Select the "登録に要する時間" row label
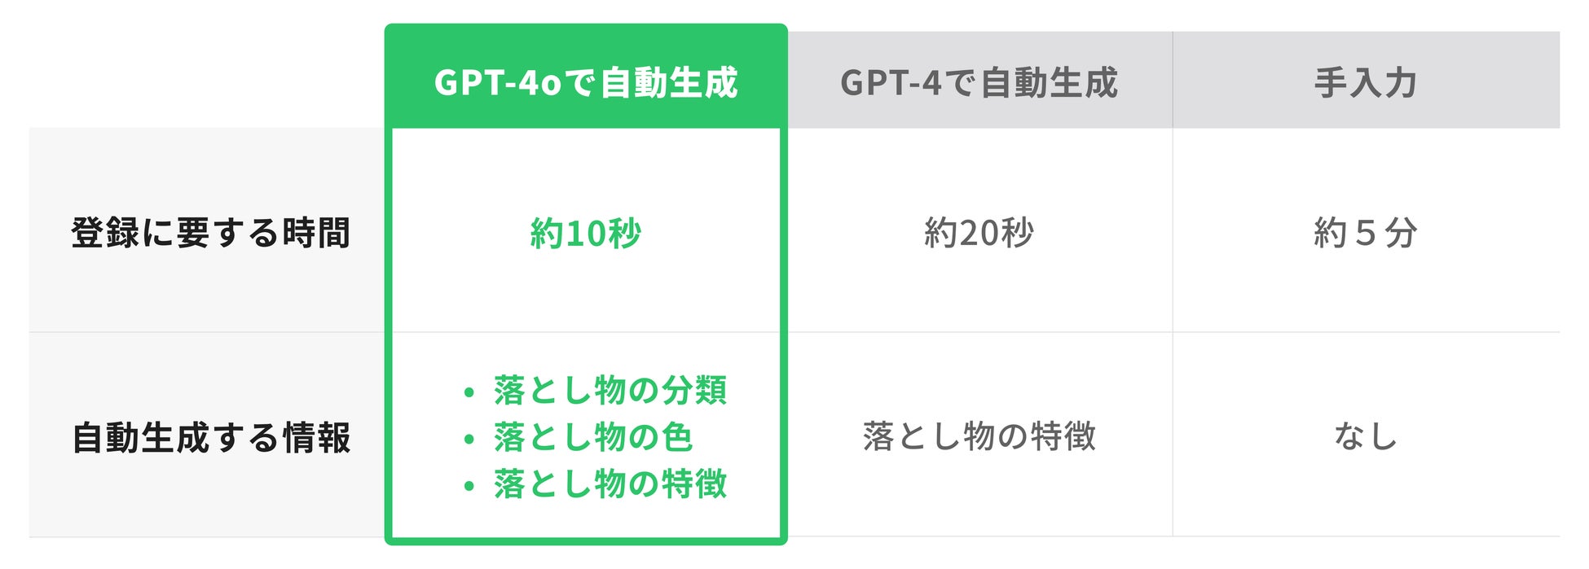The height and width of the screenshot is (569, 1589). click(210, 233)
